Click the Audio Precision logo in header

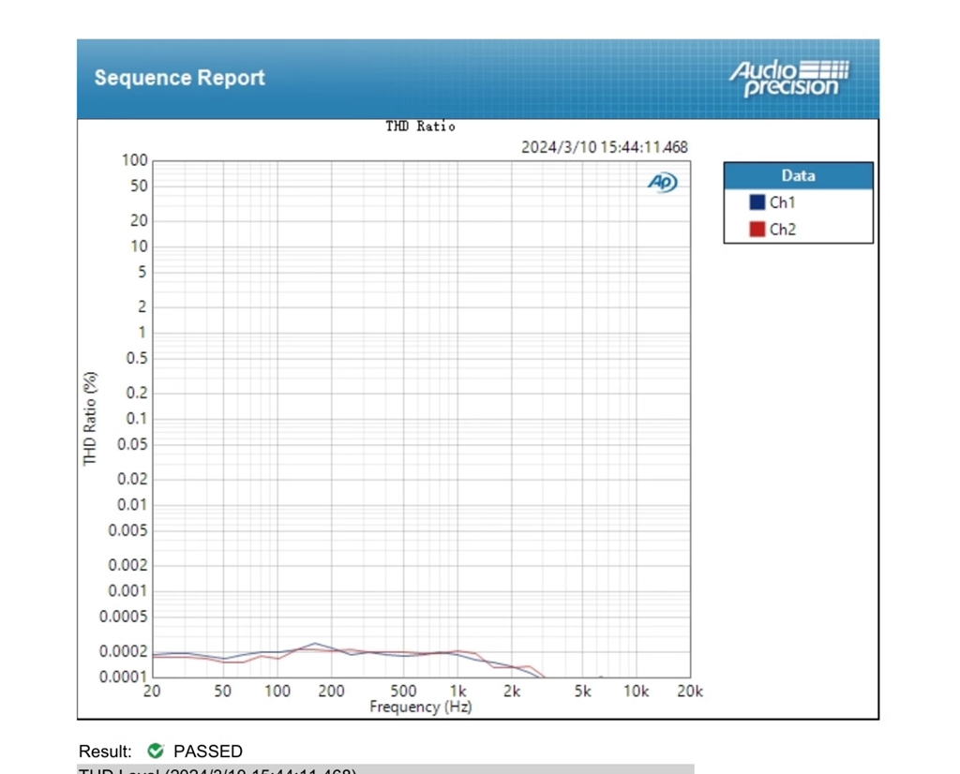point(788,79)
